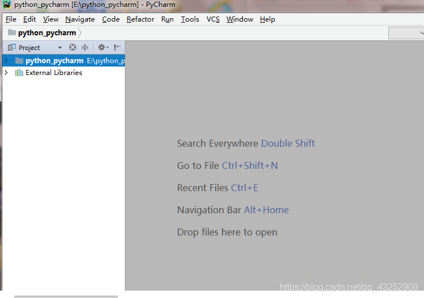Click the Scroll from Source target icon

point(73,47)
